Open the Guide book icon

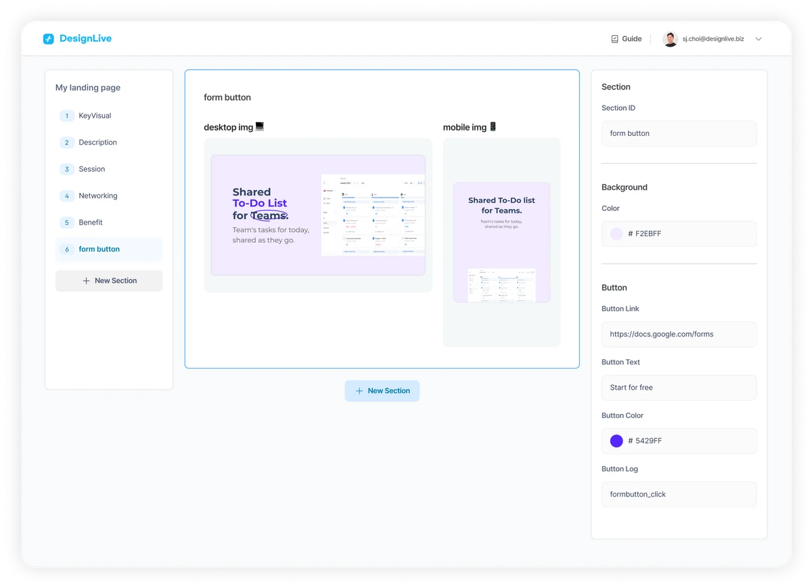tap(614, 39)
